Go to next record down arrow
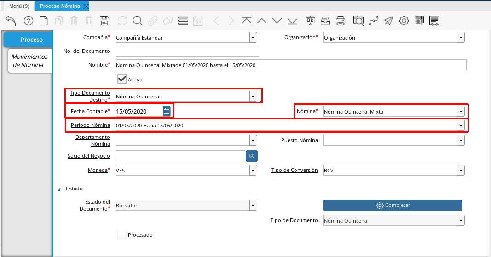Image resolution: width=491 pixels, height=257 pixels. pyautogui.click(x=277, y=21)
